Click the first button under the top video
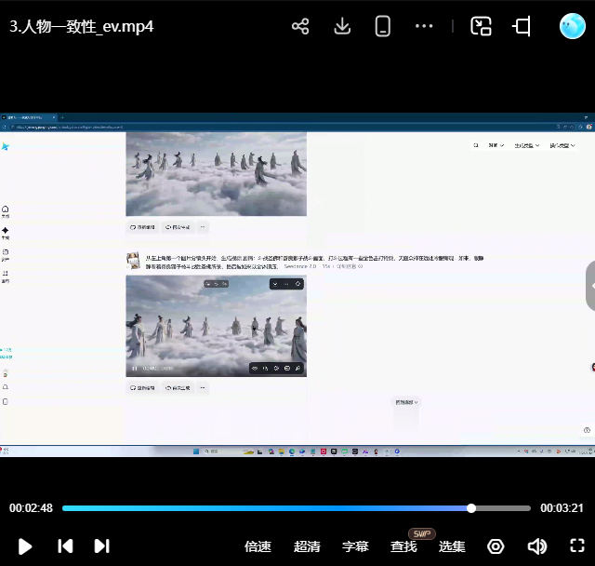Image resolution: width=595 pixels, height=566 pixels. (142, 227)
